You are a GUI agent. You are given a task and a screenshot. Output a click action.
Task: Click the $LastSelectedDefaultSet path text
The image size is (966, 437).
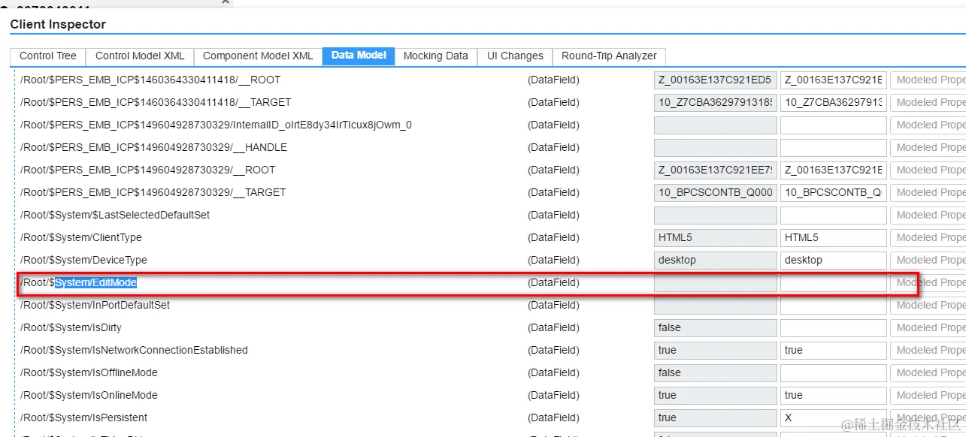tap(115, 215)
